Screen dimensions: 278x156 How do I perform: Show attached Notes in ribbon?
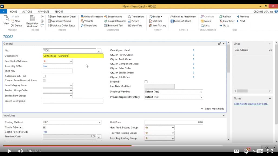(206, 21)
